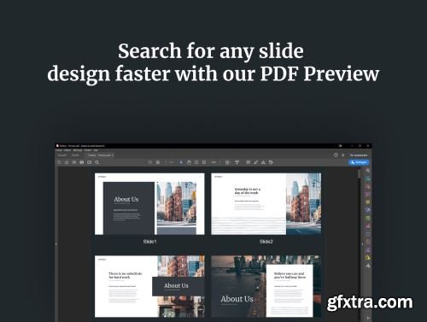Screen dimensions: 427x322
Task: Open the first menu in the menu bar
Action: [x=59, y=150]
